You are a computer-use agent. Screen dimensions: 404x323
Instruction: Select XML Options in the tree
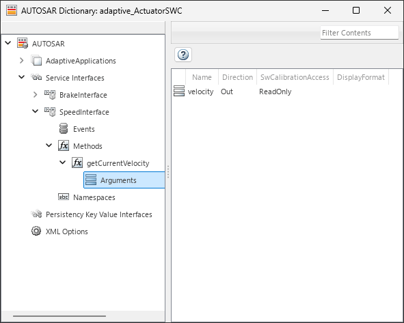click(x=67, y=231)
